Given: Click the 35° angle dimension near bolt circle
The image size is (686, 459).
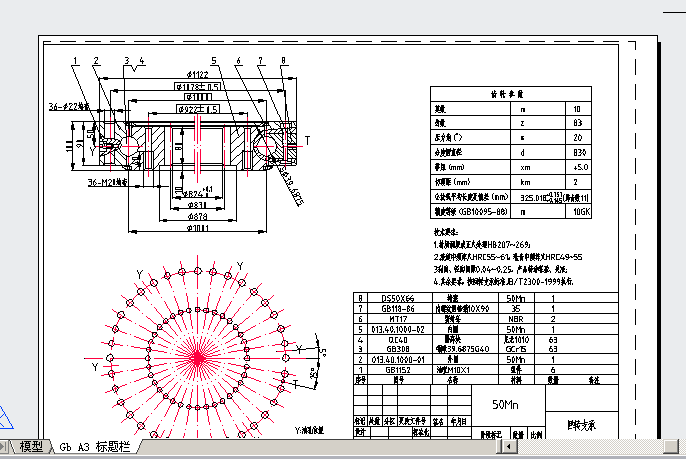Looking at the screenshot, I should (x=314, y=374).
